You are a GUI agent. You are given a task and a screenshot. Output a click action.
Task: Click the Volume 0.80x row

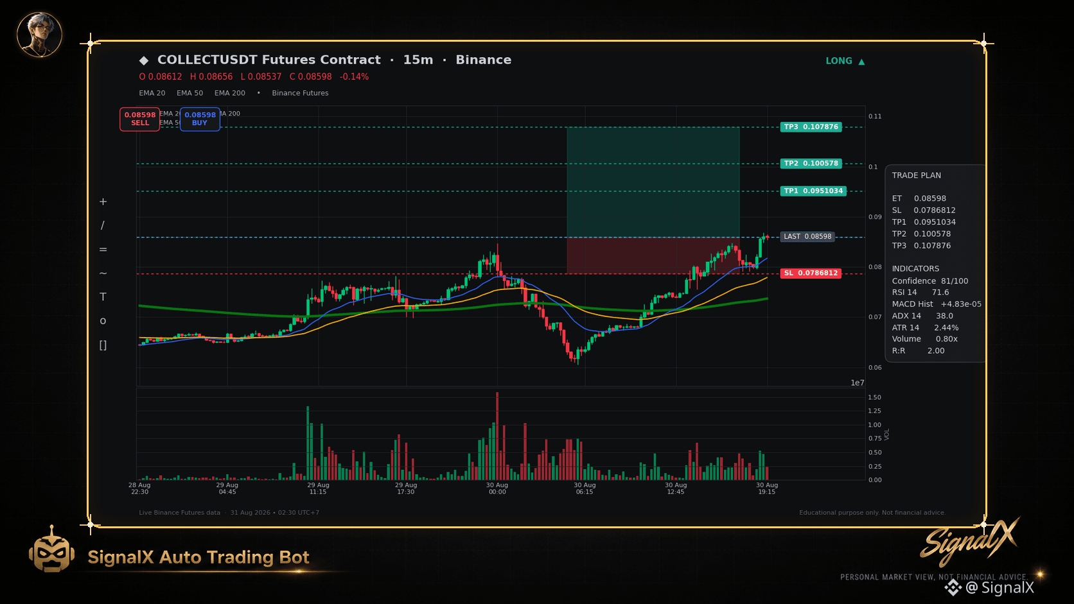pos(924,339)
